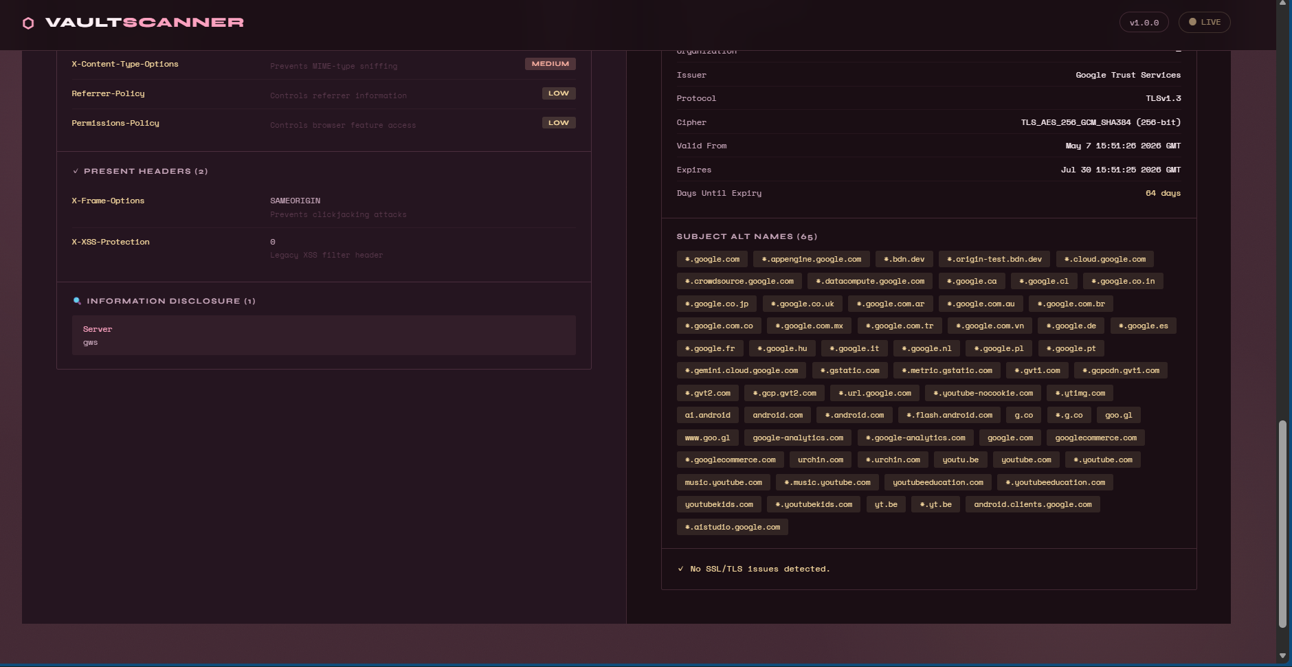Screen dimensions: 1292x667
Task: Click the googlecommerce.com chip without wildcard
Action: (x=1095, y=438)
